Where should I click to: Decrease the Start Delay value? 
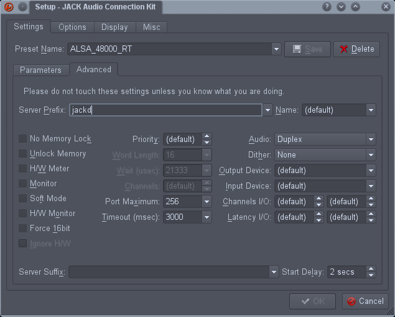[371, 275]
